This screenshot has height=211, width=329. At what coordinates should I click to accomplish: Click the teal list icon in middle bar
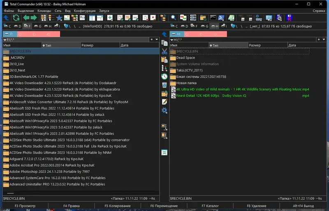click(x=164, y=152)
